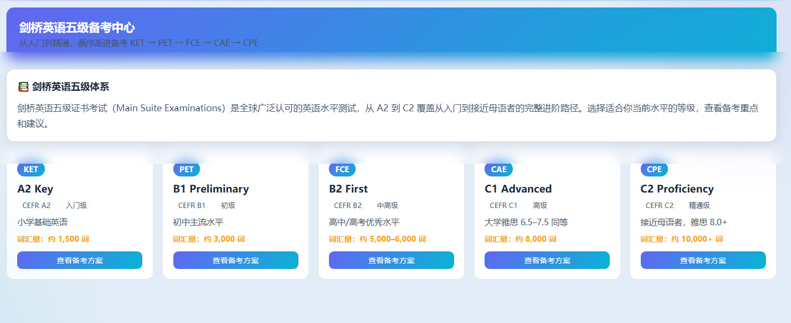Click the 精通级 tag

click(x=700, y=205)
